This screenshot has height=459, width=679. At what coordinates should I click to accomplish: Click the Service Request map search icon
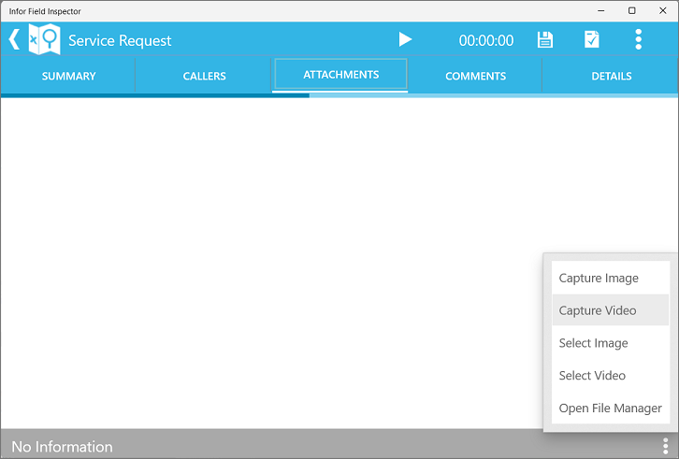point(44,40)
